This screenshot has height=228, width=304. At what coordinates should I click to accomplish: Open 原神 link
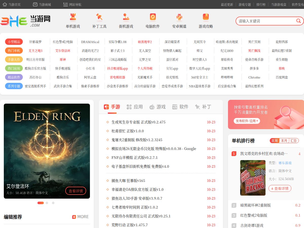(63, 60)
